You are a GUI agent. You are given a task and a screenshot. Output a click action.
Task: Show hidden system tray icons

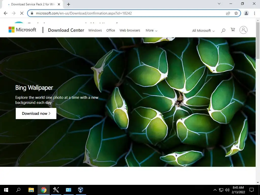(x=215, y=190)
